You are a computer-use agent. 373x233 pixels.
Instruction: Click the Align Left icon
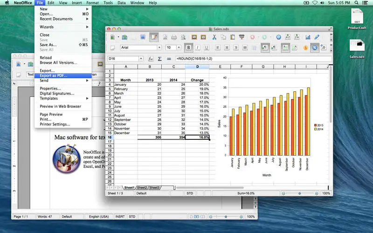pyautogui.click(x=217, y=48)
